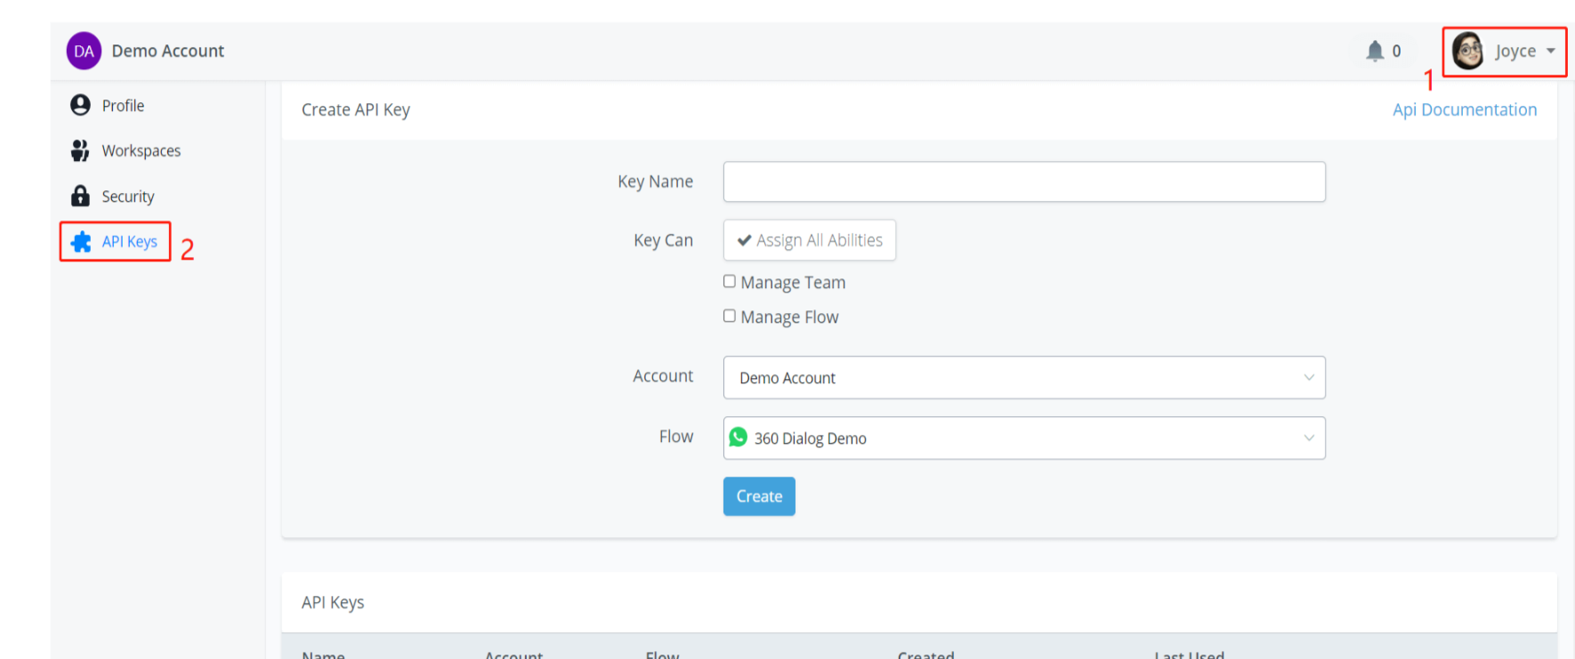The width and height of the screenshot is (1575, 659).
Task: Toggle Assign All Abilities
Action: pos(810,240)
